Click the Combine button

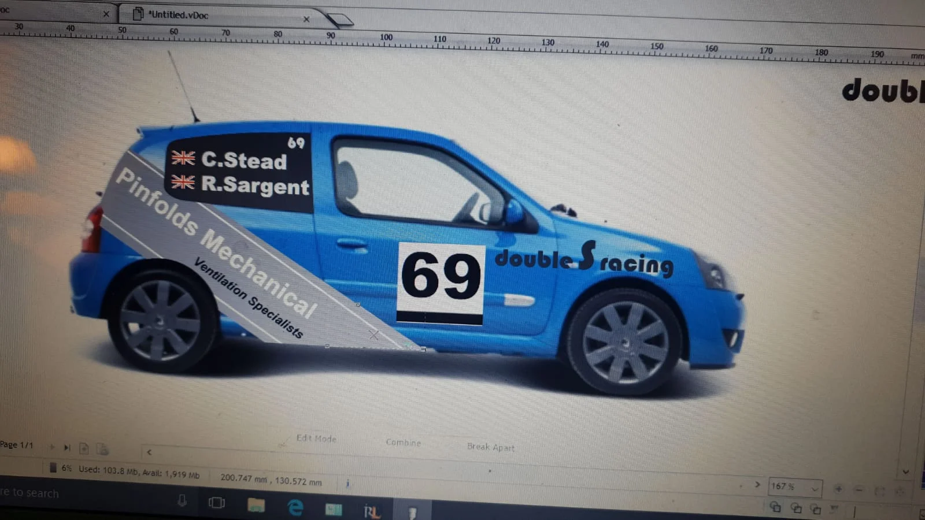pos(404,443)
